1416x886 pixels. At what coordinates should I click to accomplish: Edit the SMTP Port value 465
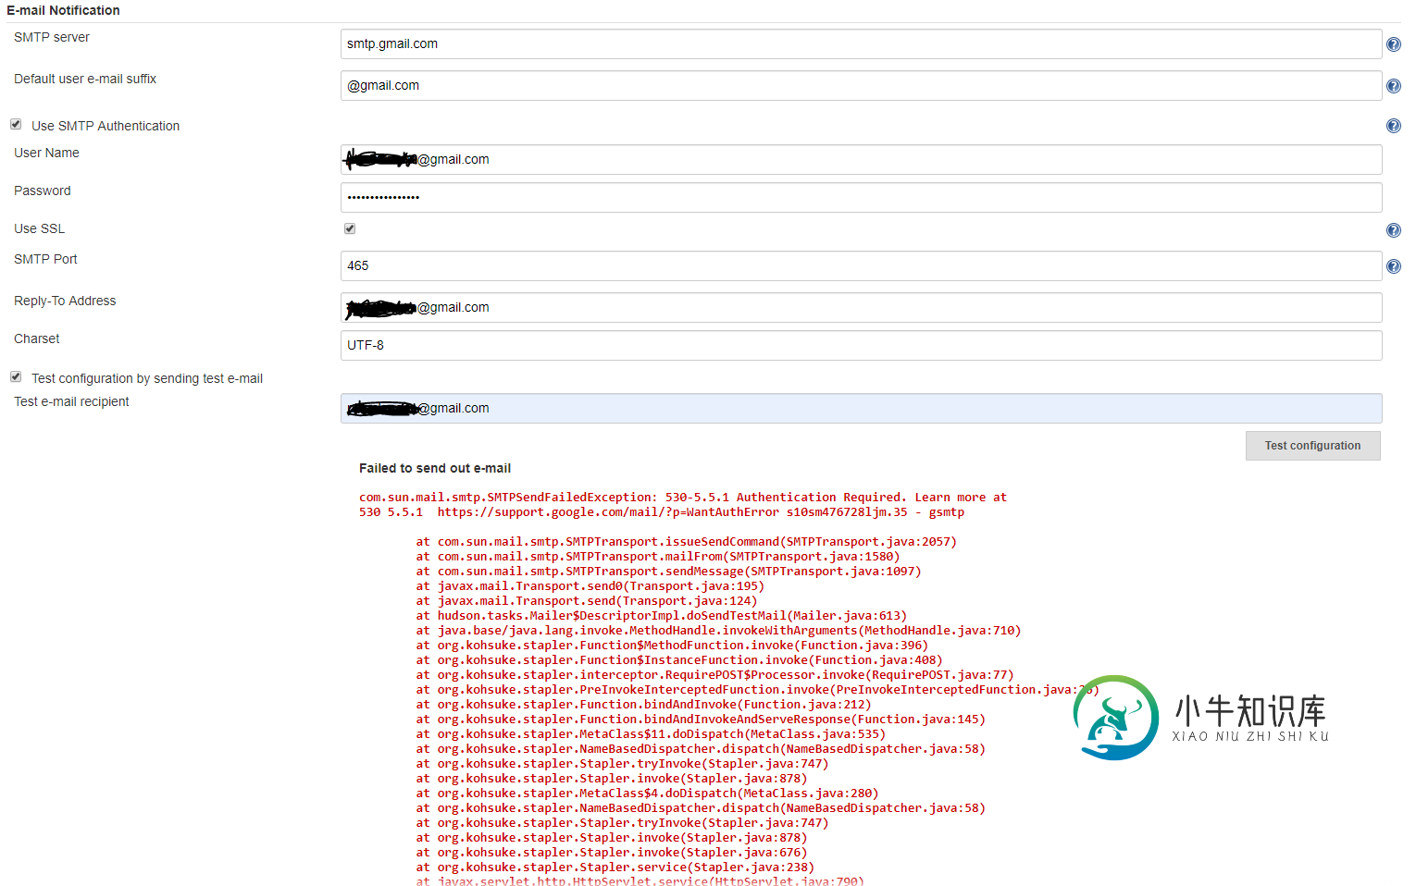[x=861, y=265]
